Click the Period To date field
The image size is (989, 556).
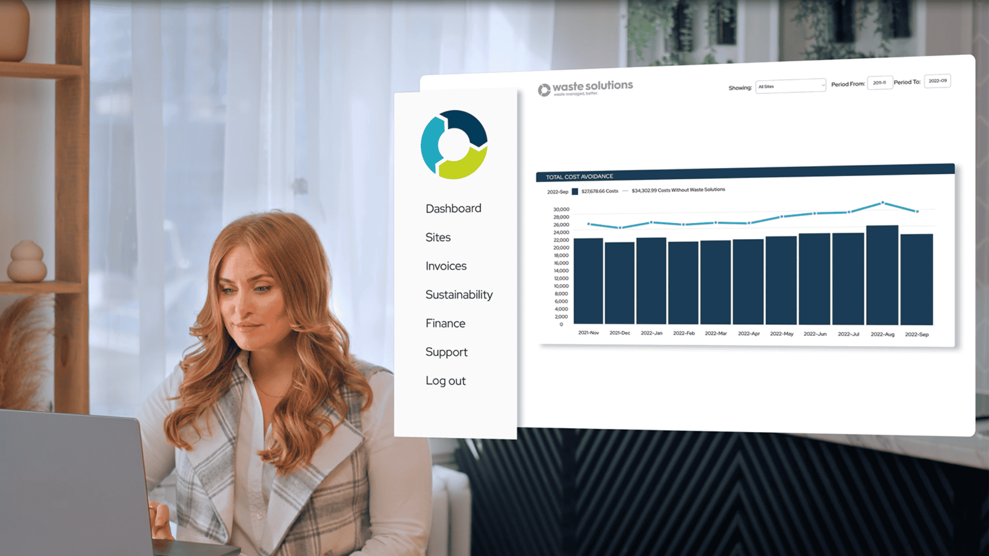coord(937,81)
